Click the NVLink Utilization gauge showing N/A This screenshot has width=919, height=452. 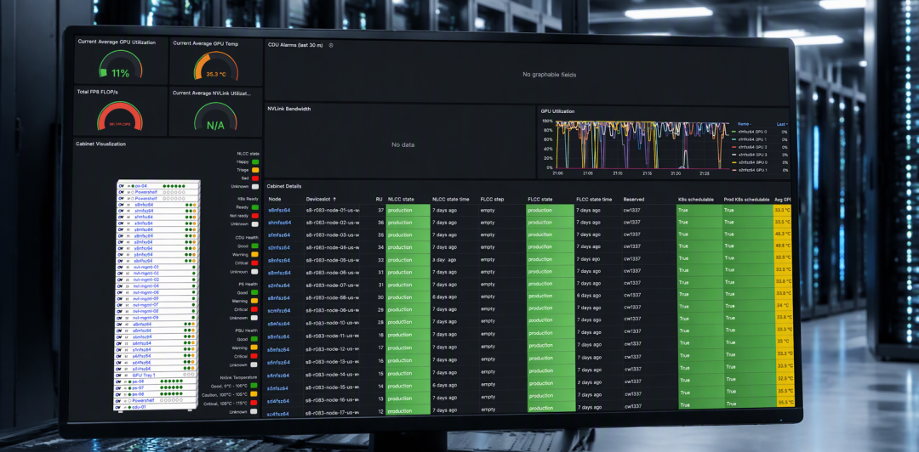tap(215, 116)
